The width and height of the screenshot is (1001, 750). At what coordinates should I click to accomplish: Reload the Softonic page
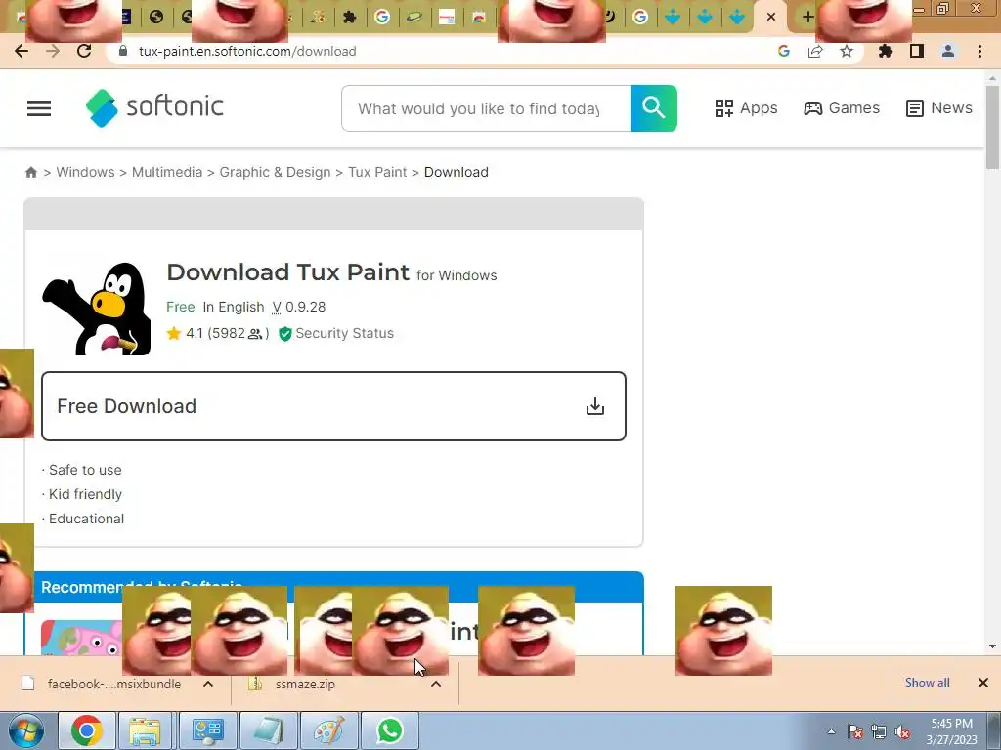click(x=84, y=51)
